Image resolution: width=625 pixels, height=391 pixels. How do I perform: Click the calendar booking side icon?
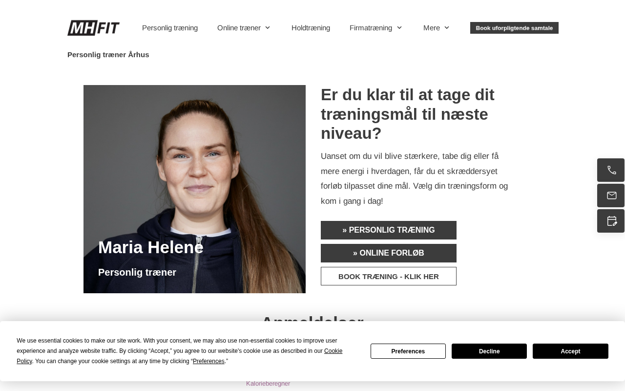[x=611, y=221]
